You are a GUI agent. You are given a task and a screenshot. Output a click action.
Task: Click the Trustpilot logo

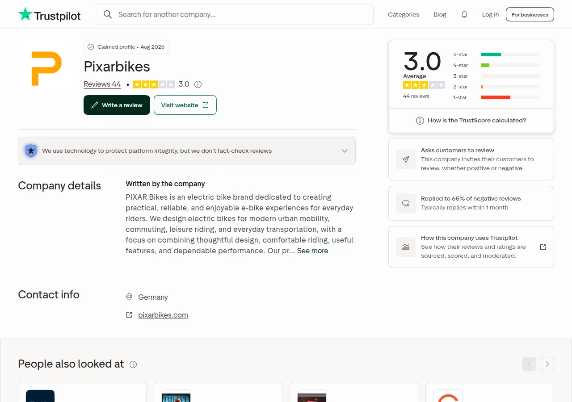click(x=49, y=15)
